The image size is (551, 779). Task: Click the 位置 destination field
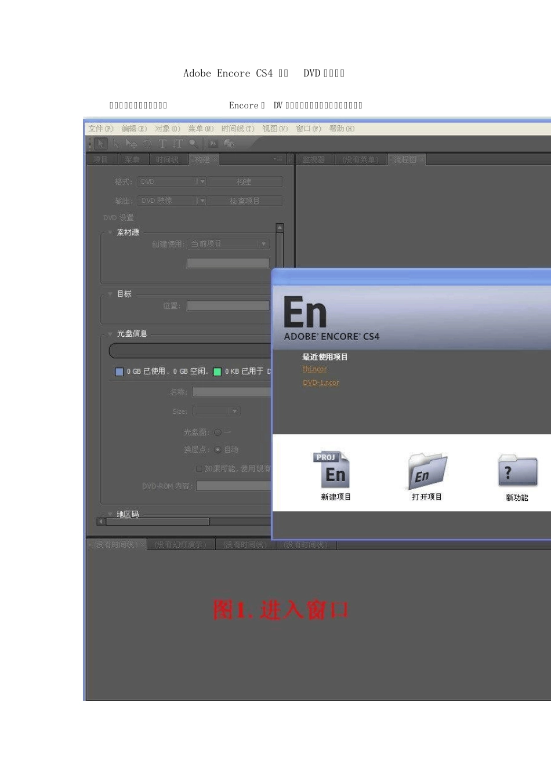pos(228,306)
